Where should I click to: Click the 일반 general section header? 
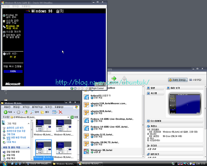pos(155,88)
